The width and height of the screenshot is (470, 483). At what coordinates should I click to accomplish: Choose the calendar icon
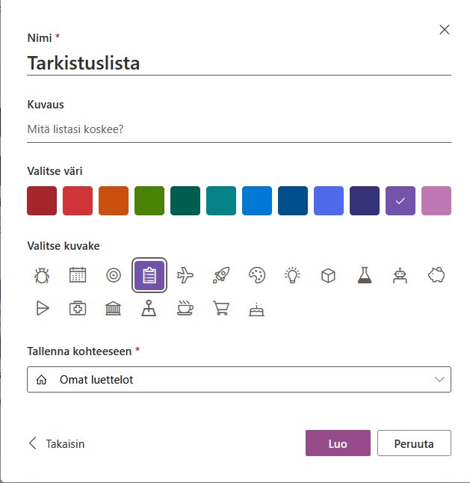click(x=78, y=276)
